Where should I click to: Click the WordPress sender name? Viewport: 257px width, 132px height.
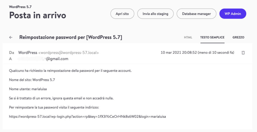[28, 53]
